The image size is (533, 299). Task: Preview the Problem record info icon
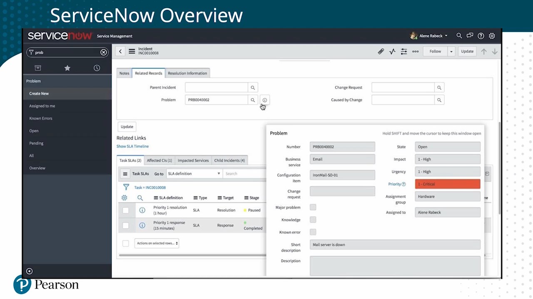264,100
